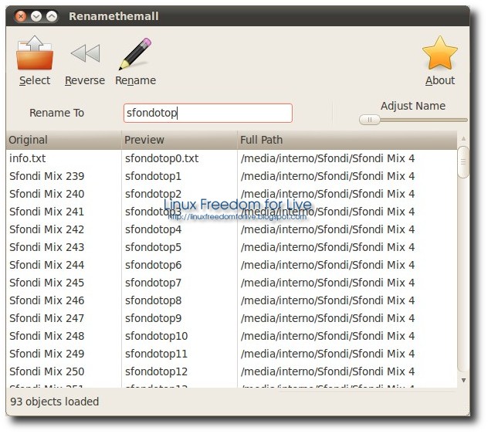Maximize the Renamethemall window
This screenshot has height=434, width=488.
[52, 16]
